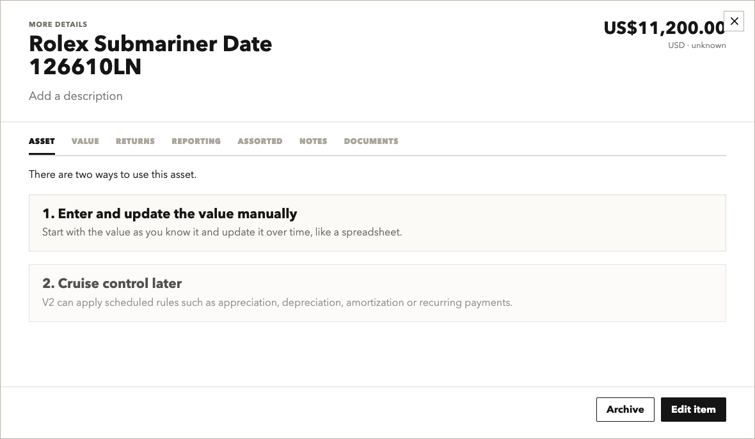Click the US$11,200.00 value
Viewport: 755px width, 439px height.
pyautogui.click(x=664, y=28)
